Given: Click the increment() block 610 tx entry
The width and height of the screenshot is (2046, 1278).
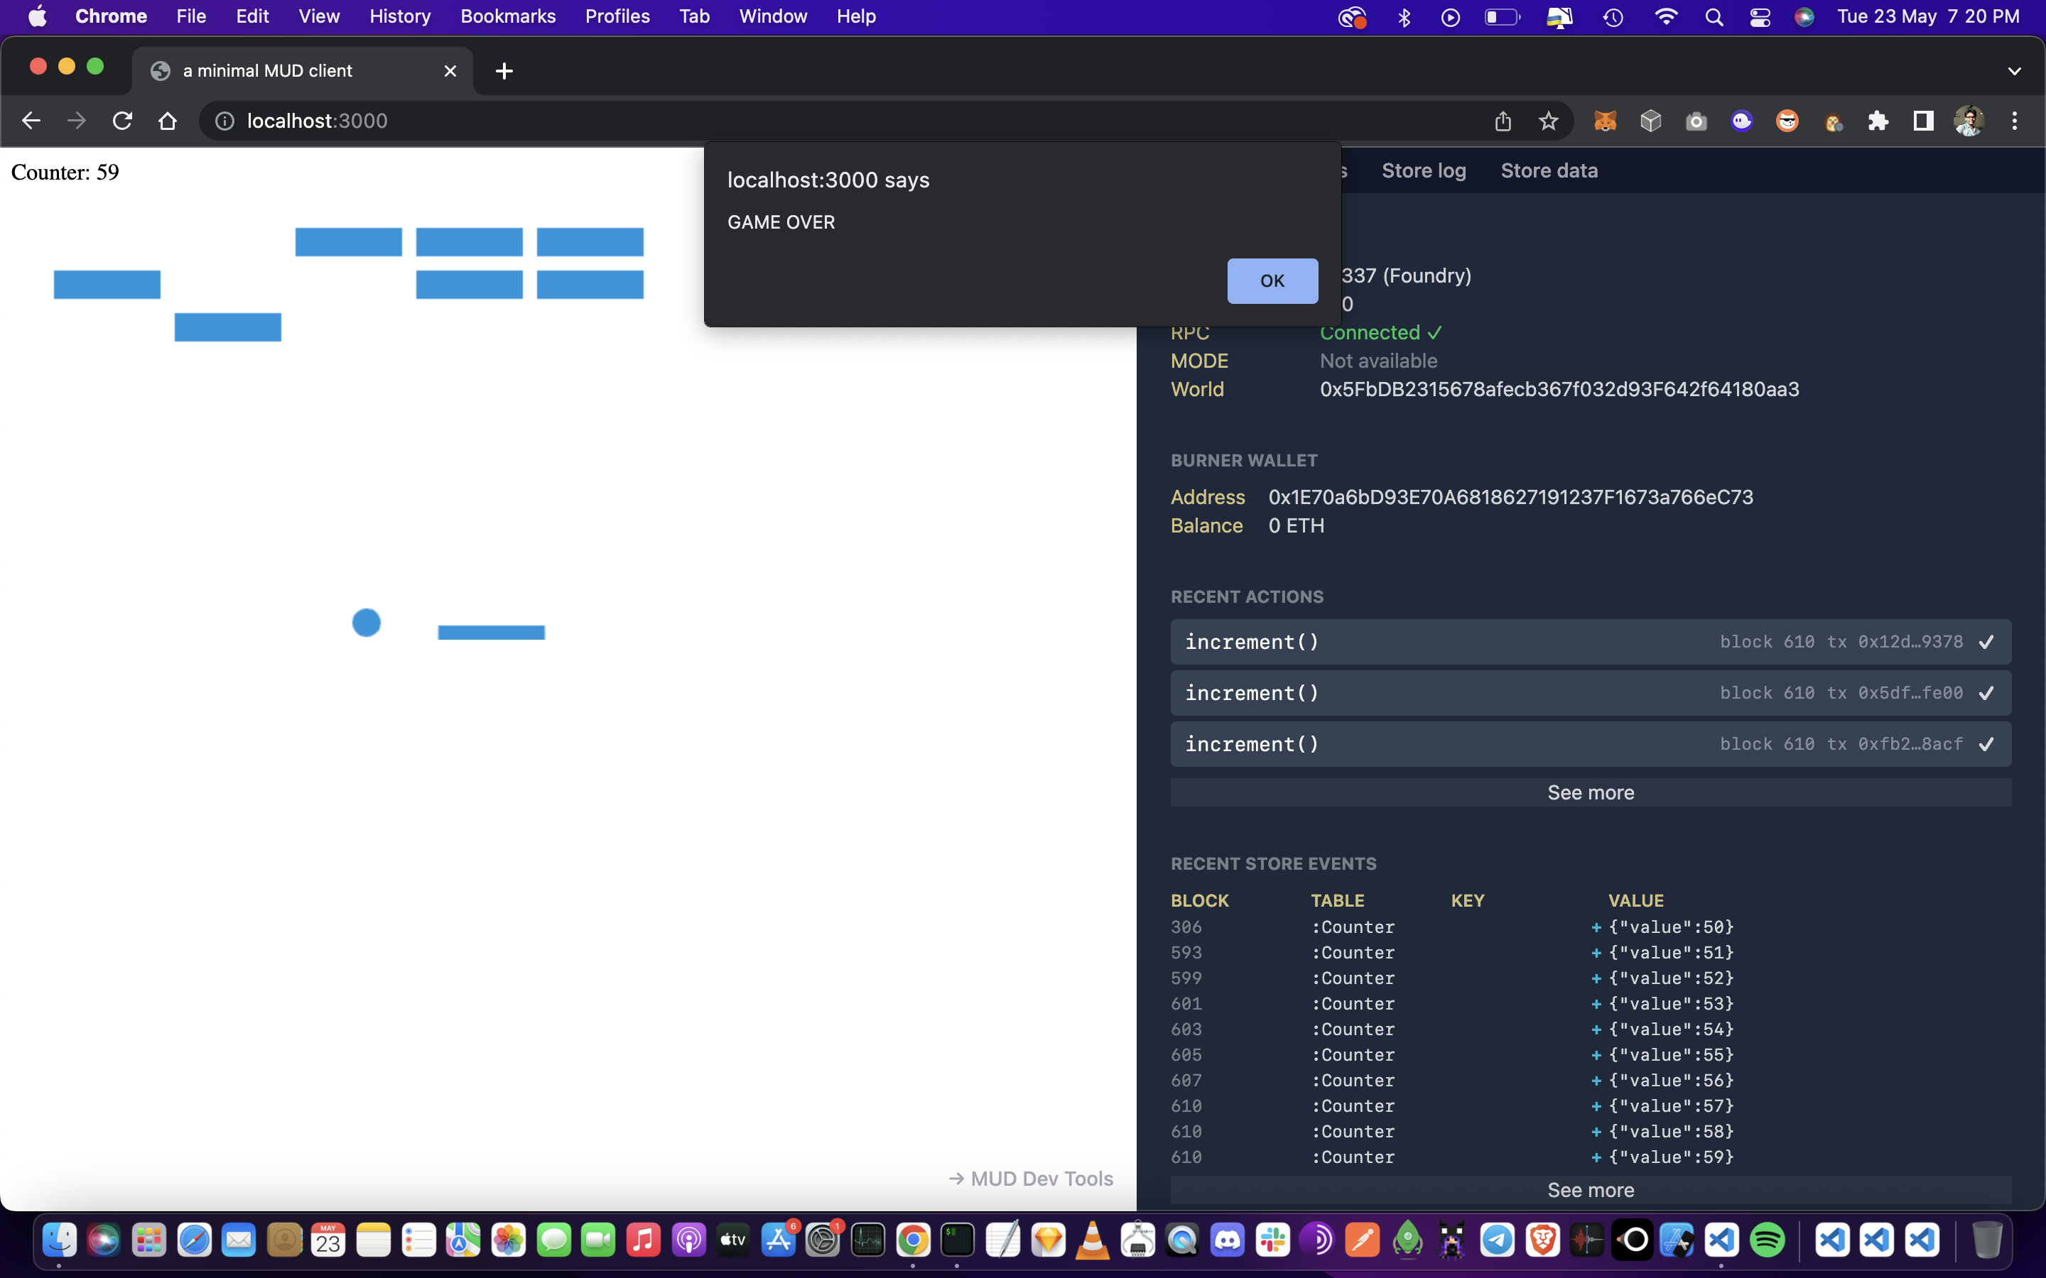Looking at the screenshot, I should (x=1589, y=642).
